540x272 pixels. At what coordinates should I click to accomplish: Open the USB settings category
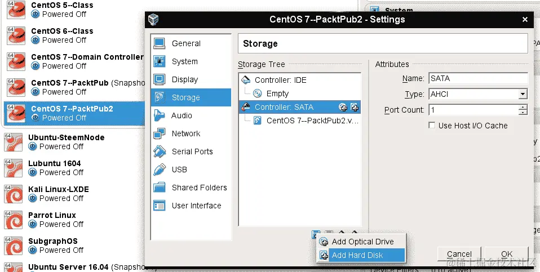click(x=191, y=170)
